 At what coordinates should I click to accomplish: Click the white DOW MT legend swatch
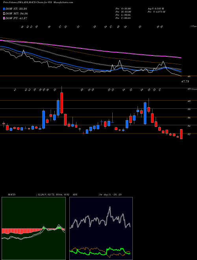(x=4, y=14)
